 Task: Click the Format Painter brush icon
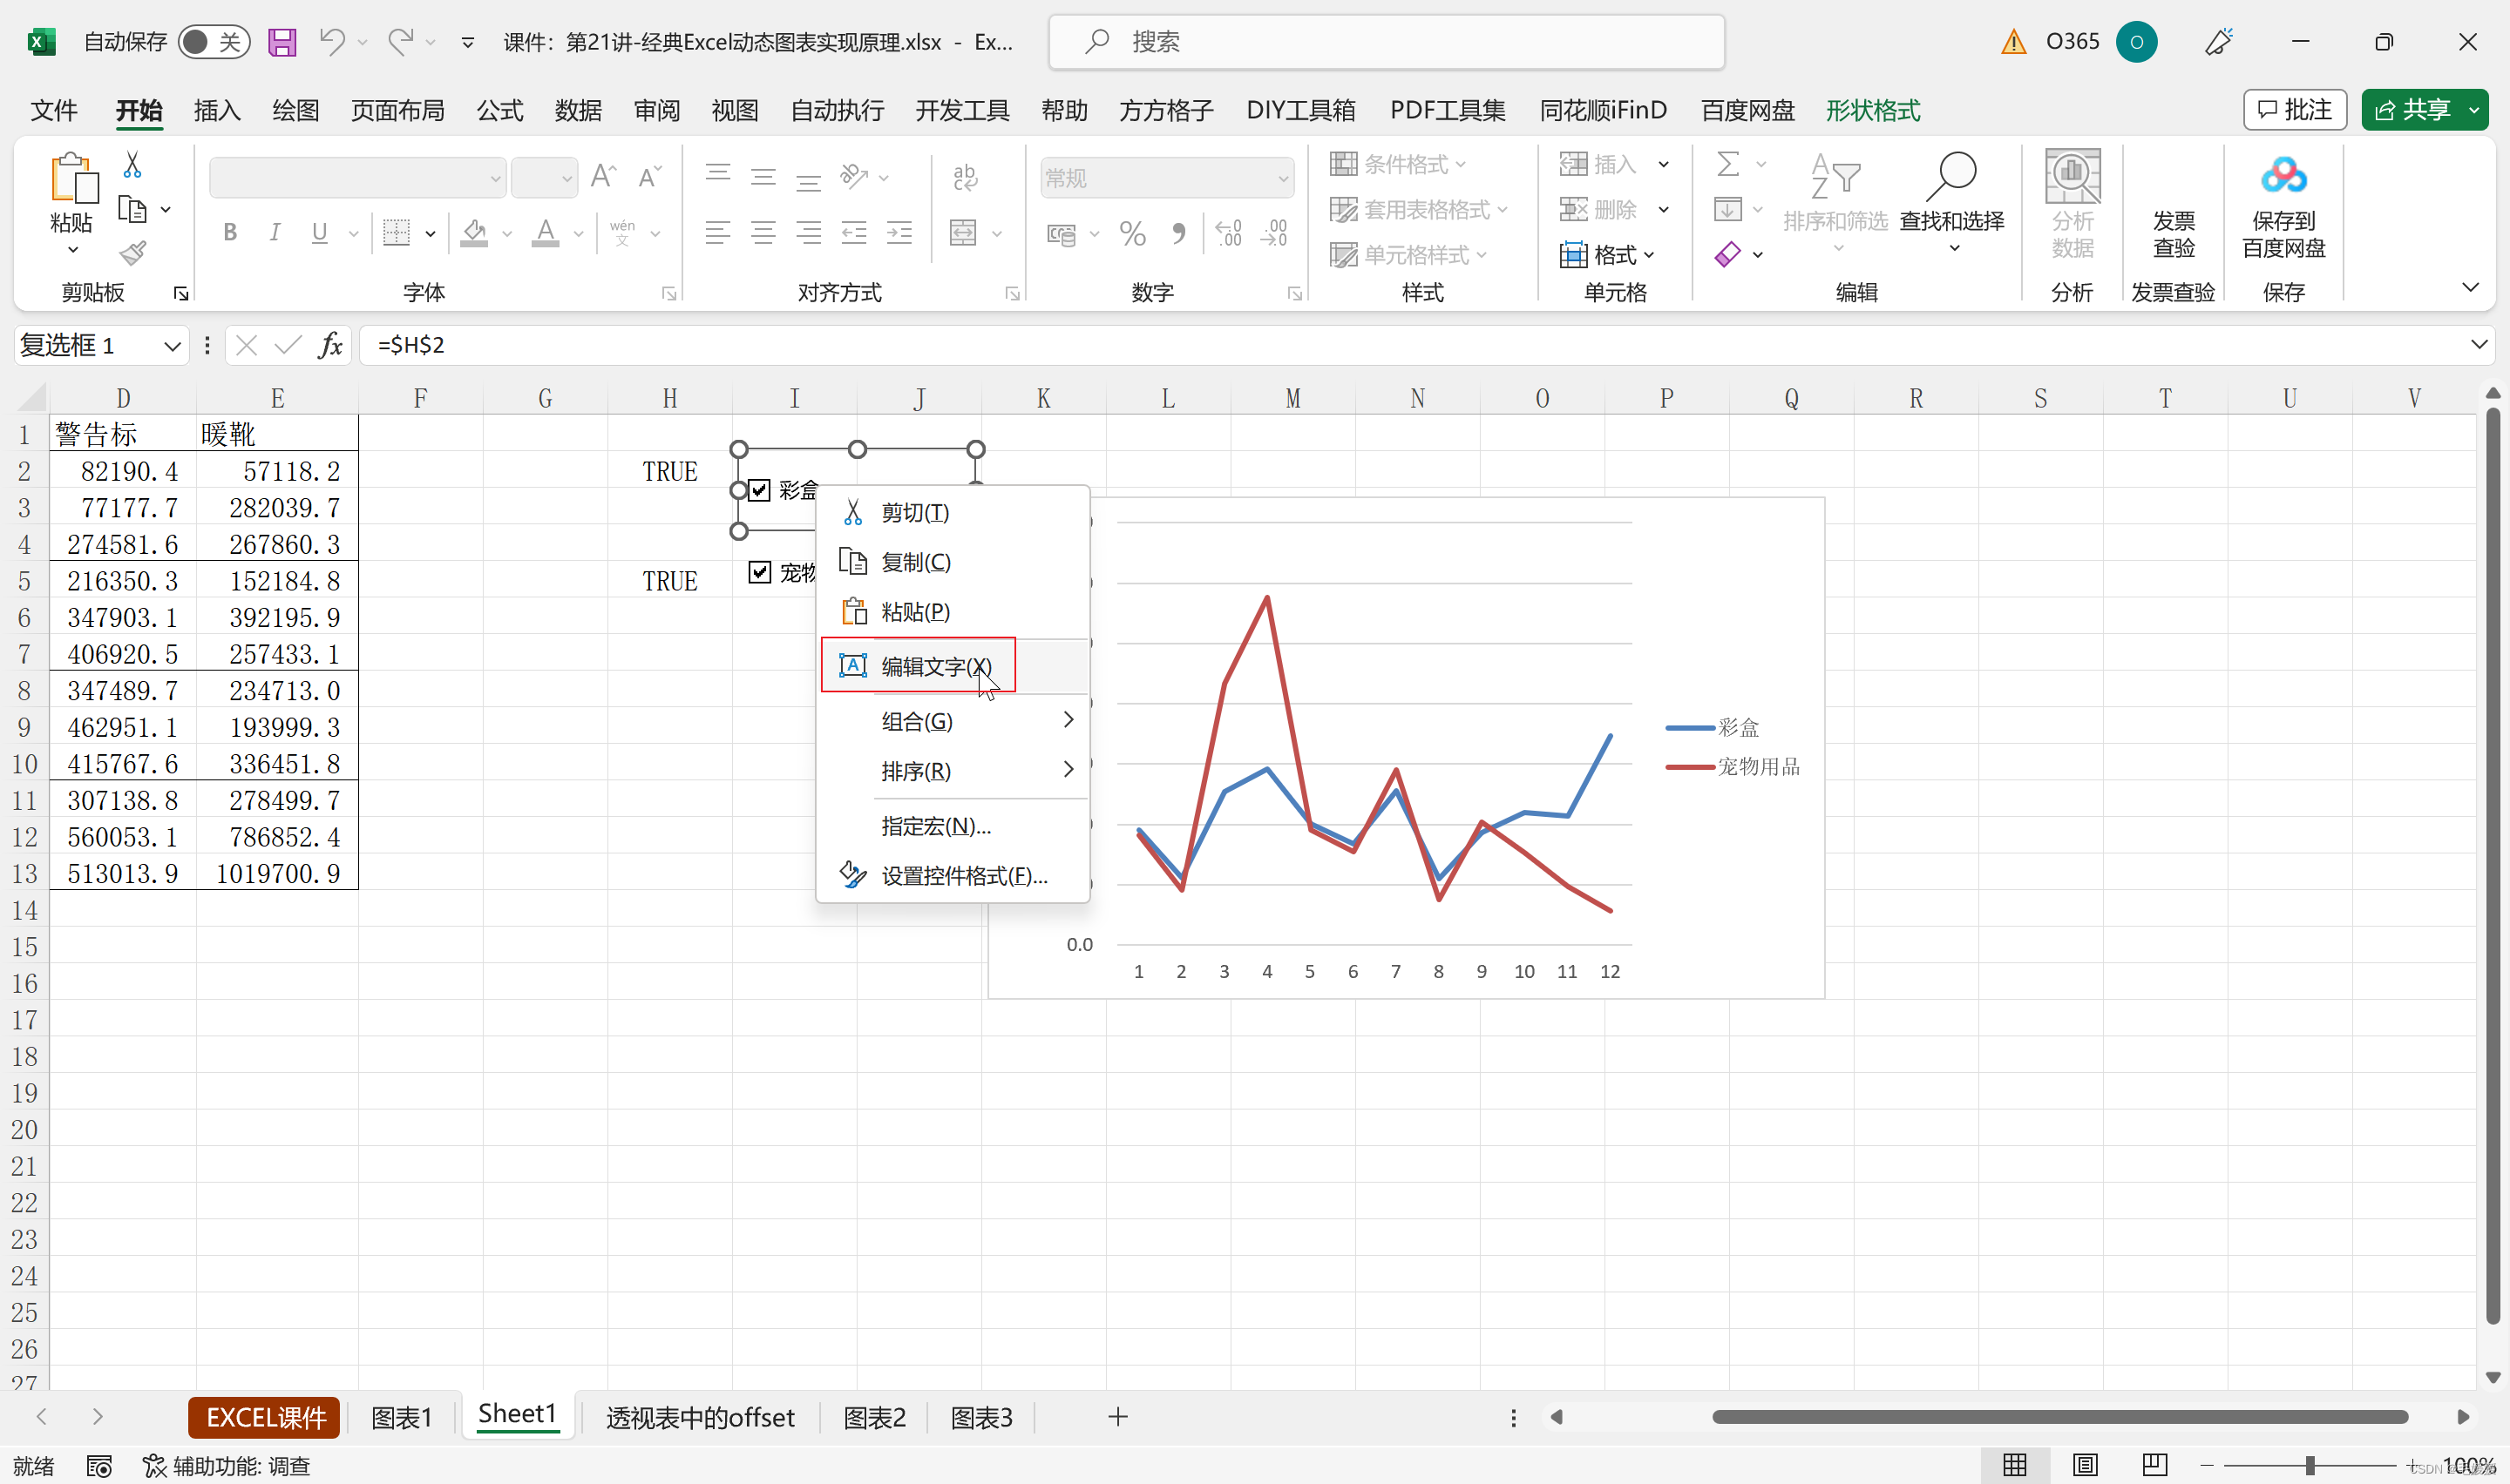point(132,253)
